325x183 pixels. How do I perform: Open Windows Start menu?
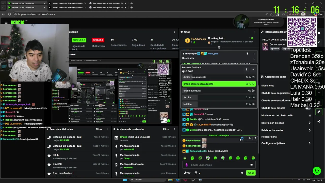(125, 180)
